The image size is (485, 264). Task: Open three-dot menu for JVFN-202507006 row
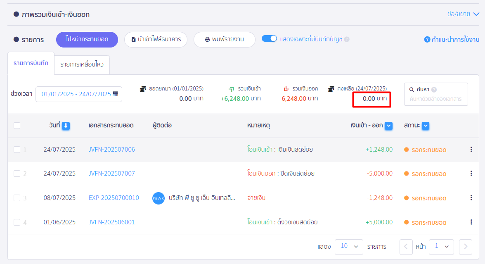(471, 150)
